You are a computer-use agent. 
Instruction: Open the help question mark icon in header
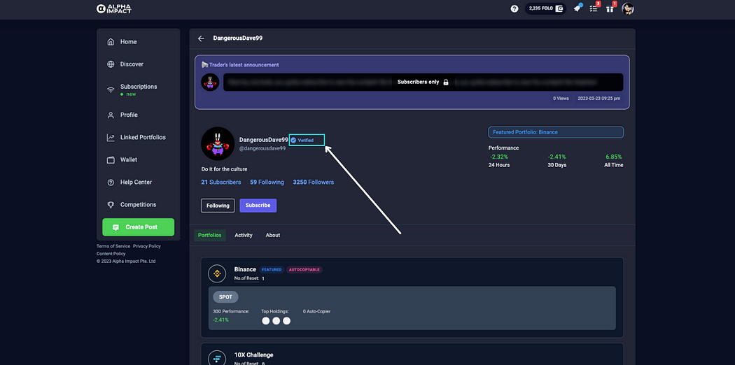(x=514, y=8)
